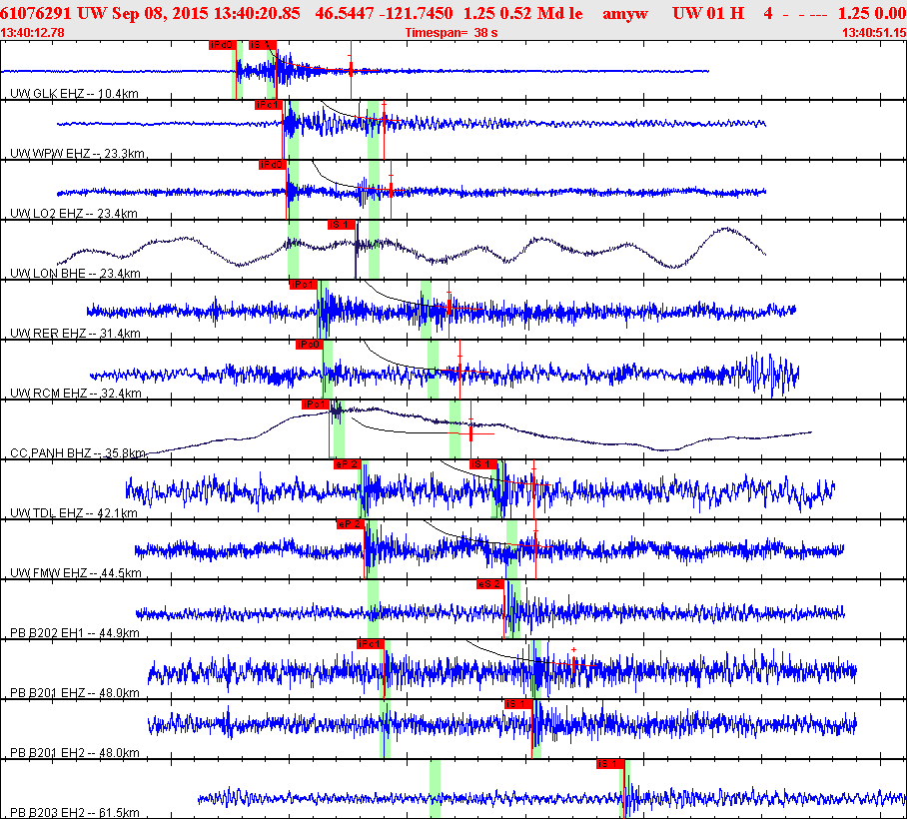Click the iPc1 pick on B201 EHZ trace
907x819 pixels.
[x=371, y=644]
